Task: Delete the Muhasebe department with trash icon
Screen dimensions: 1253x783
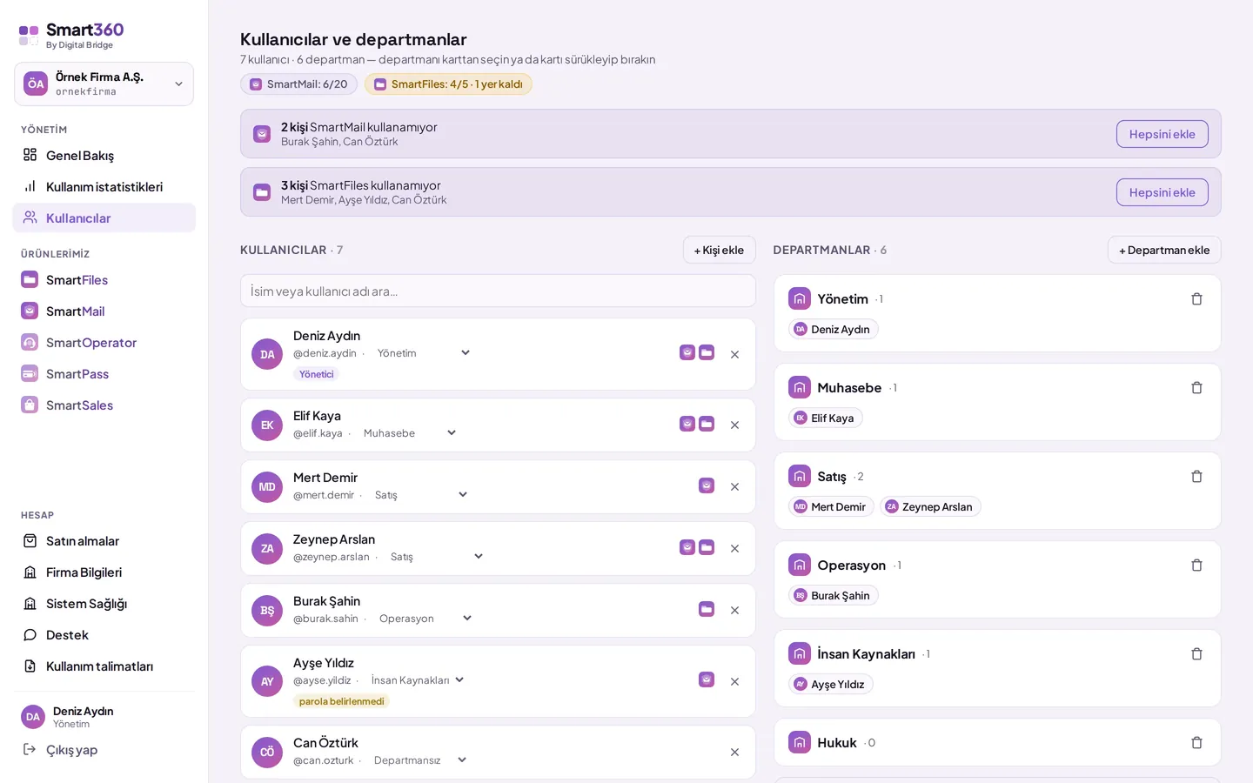Action: pos(1196,388)
